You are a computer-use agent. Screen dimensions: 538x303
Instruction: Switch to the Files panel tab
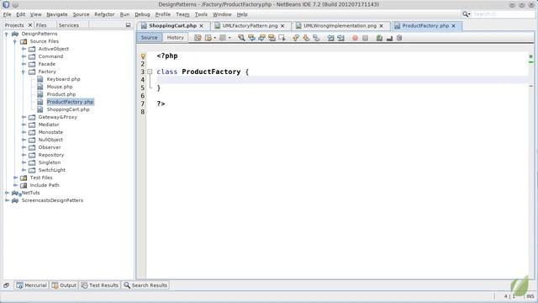(41, 25)
